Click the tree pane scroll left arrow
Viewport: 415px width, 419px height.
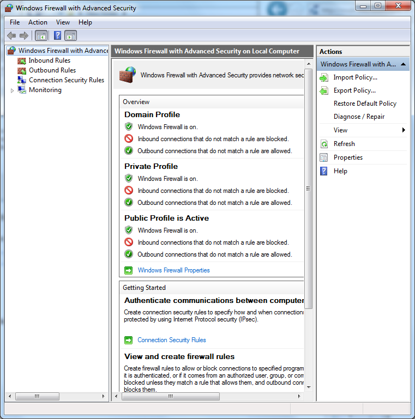(x=10, y=396)
